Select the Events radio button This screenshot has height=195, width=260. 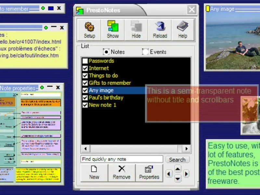[145, 52]
